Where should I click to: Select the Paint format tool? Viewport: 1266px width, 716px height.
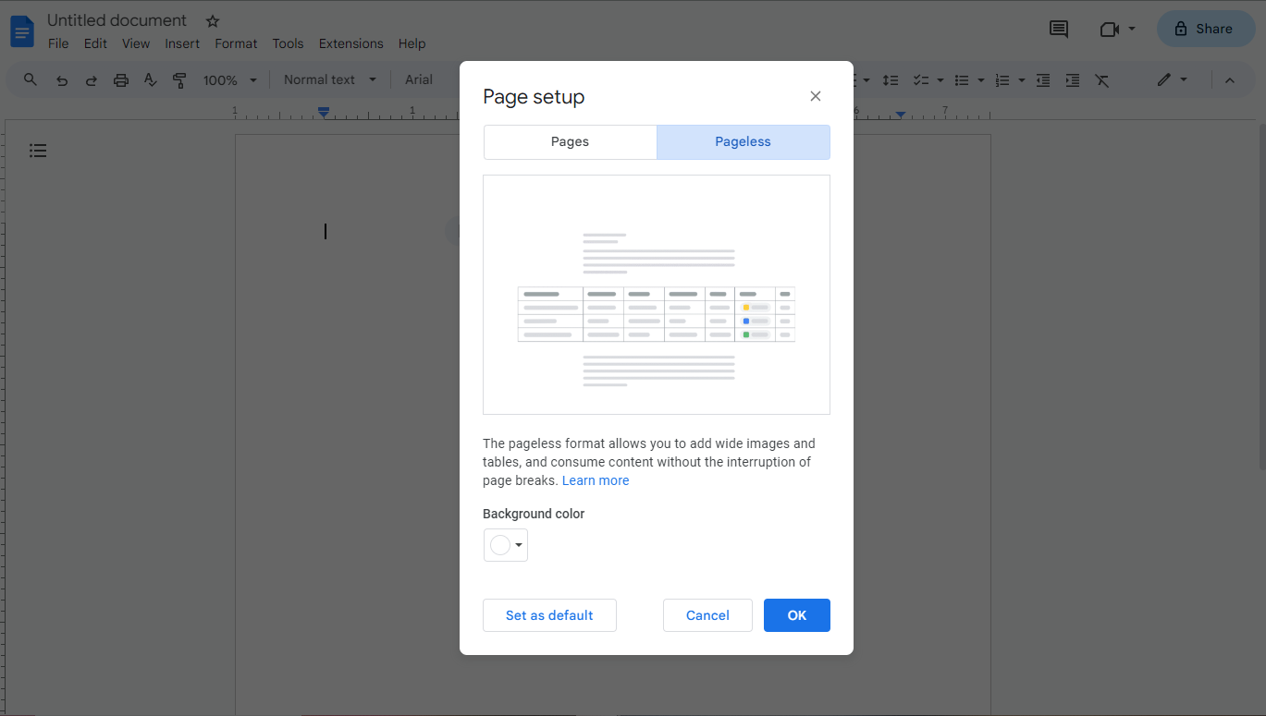tap(179, 79)
